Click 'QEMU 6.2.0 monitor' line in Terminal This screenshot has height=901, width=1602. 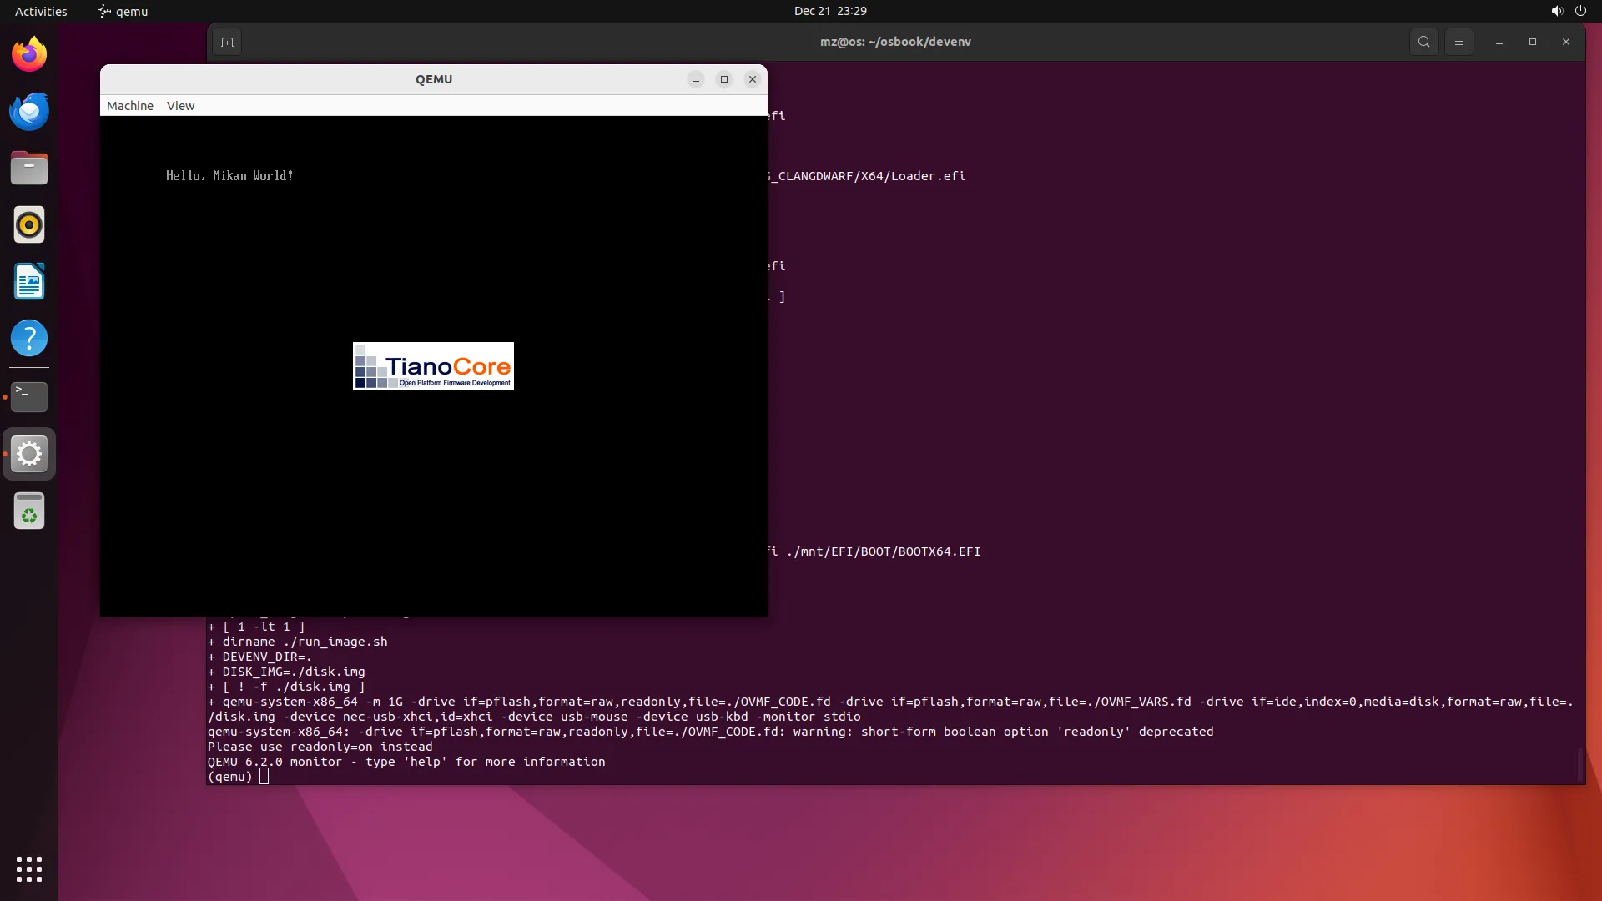[406, 762]
